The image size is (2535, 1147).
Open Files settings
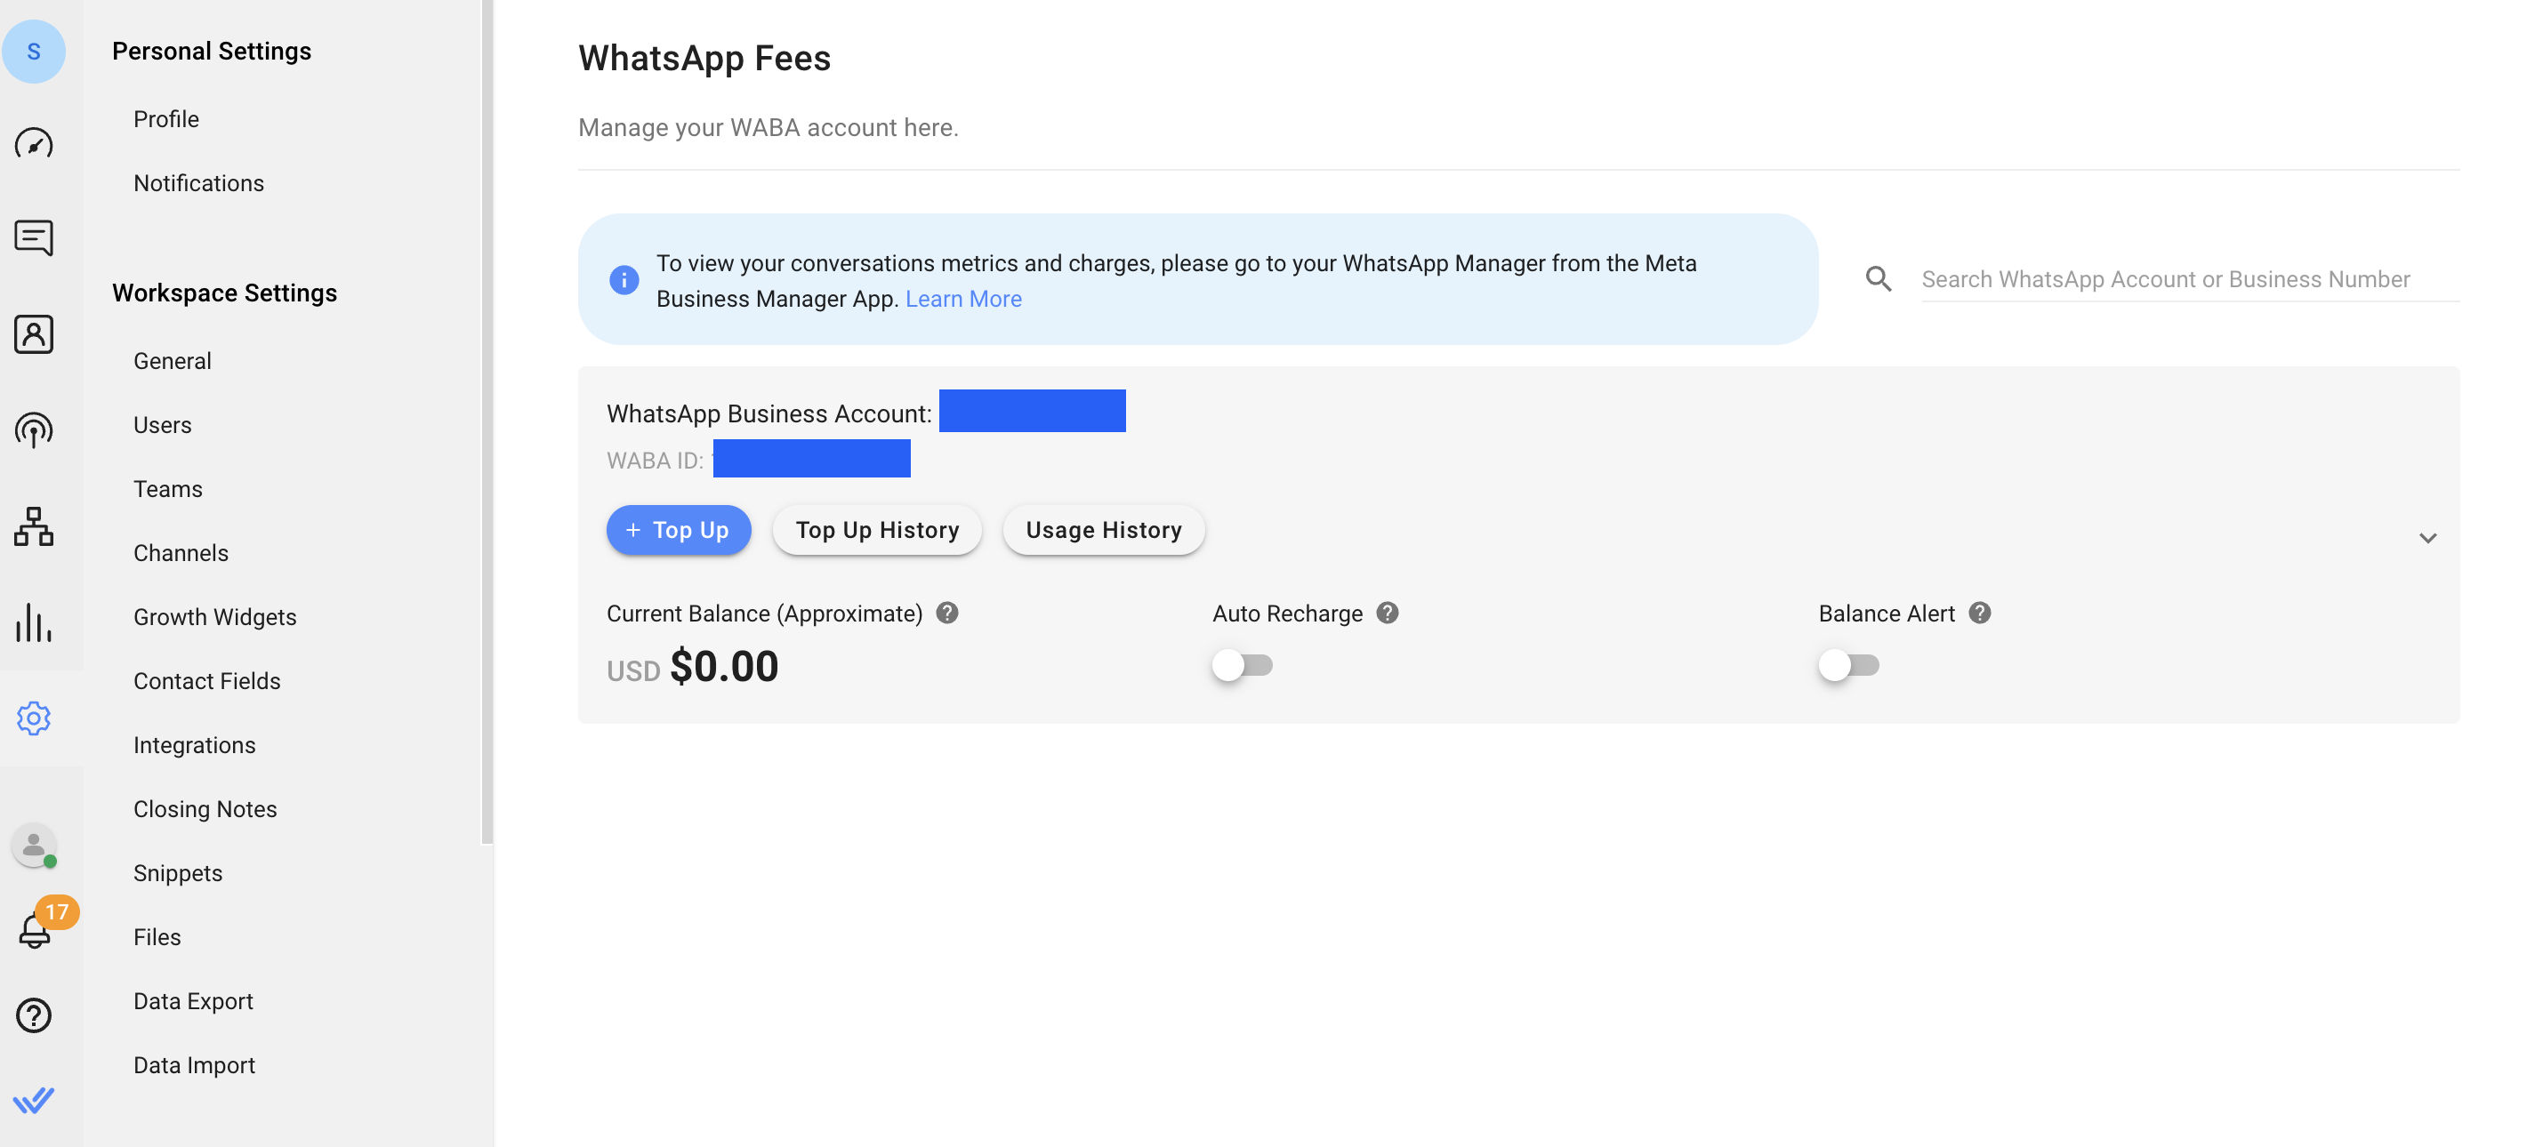point(157,936)
